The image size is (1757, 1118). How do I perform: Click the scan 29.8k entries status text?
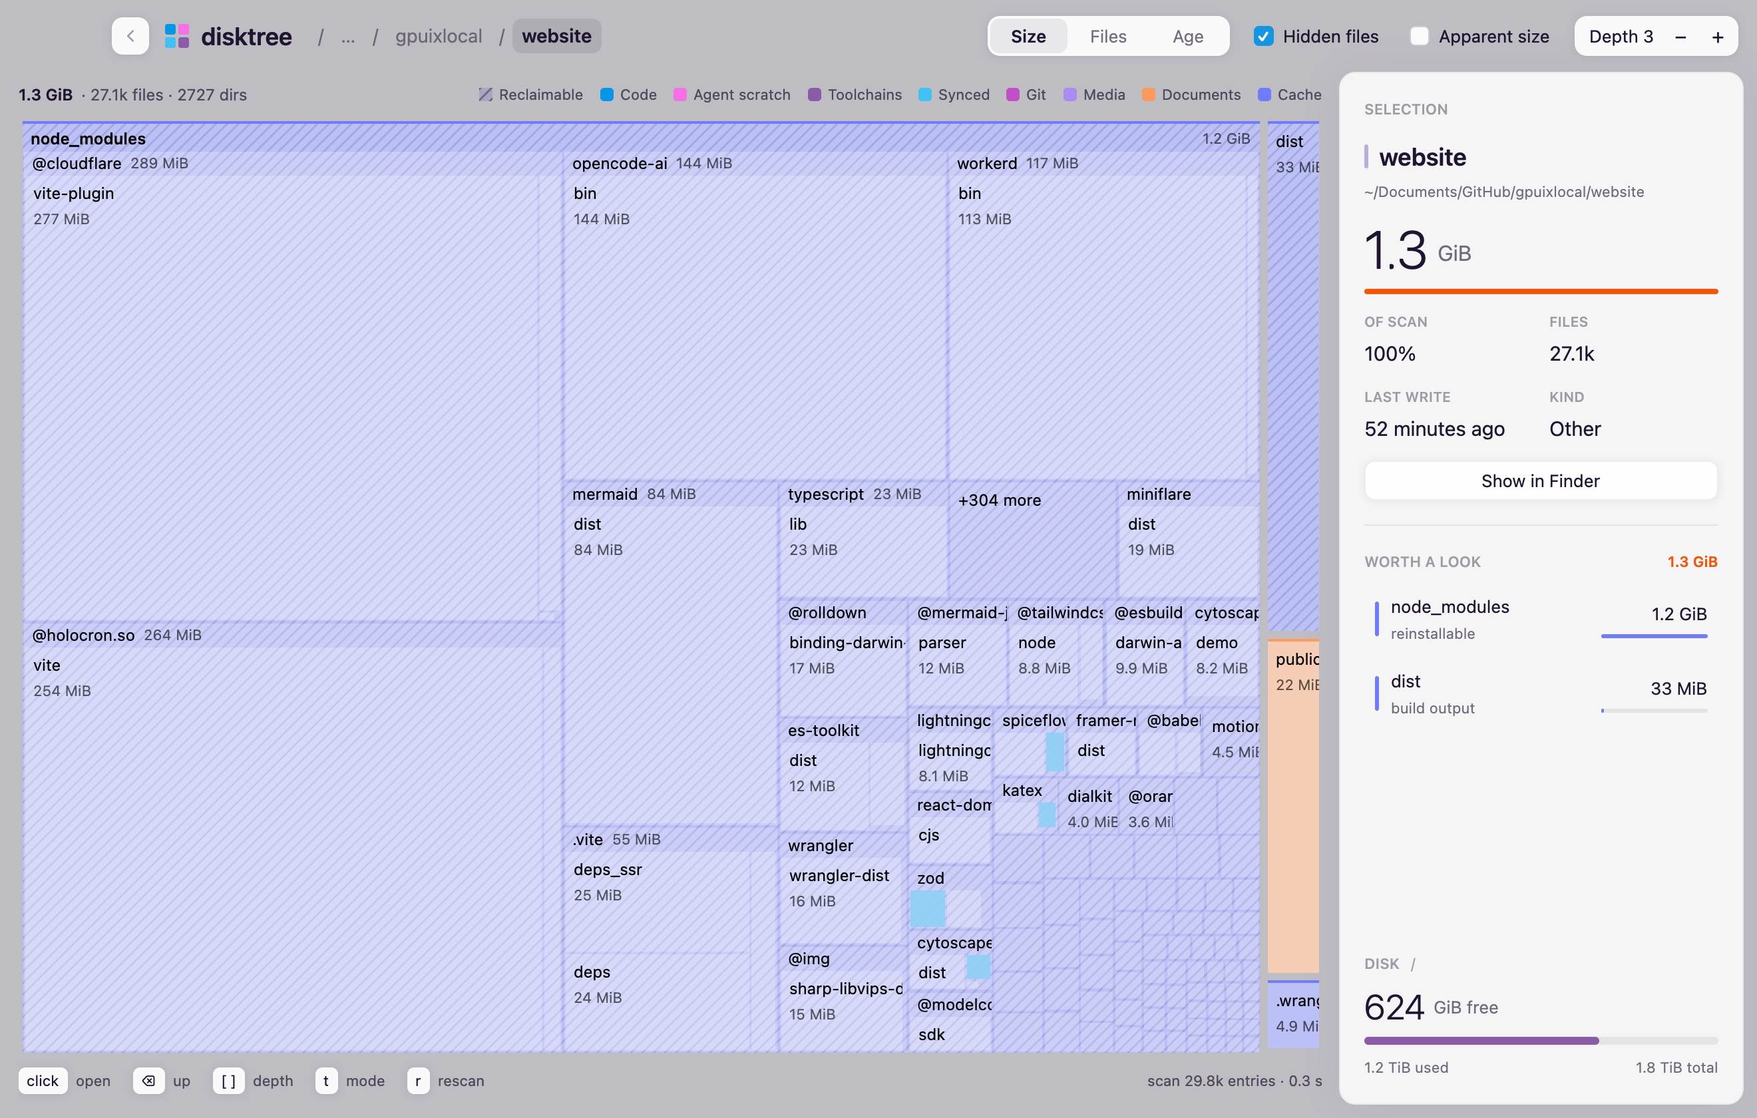1235,1080
